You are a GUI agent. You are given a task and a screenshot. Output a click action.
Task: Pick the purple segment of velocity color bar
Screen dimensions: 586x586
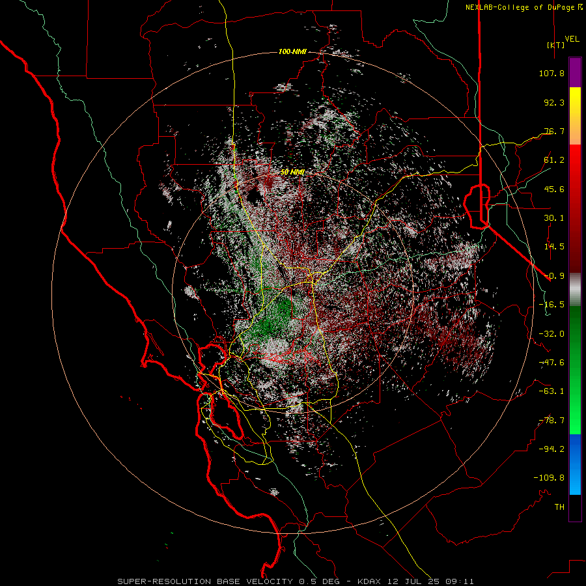(575, 73)
